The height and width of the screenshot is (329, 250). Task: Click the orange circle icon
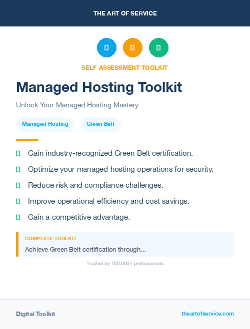pyautogui.click(x=132, y=47)
